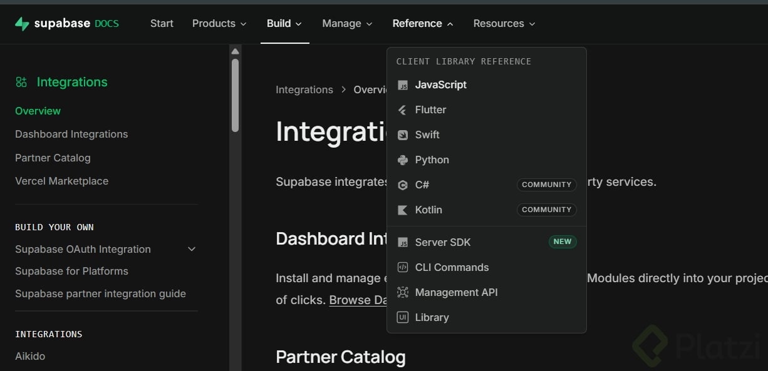The image size is (768, 371).
Task: Select Flutter from the reference menu
Action: (487, 109)
